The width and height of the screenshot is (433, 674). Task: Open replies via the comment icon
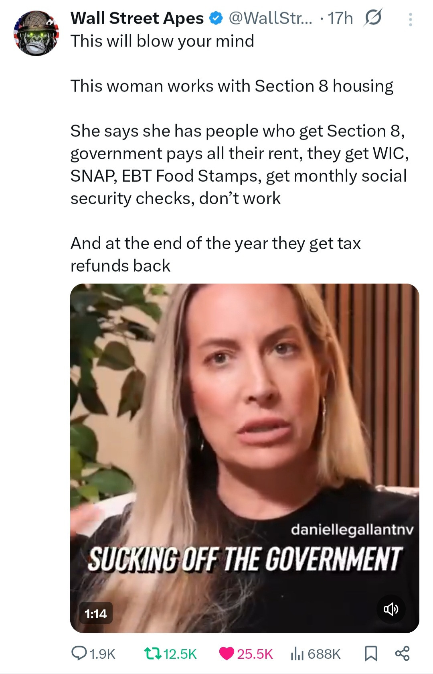coord(78,654)
